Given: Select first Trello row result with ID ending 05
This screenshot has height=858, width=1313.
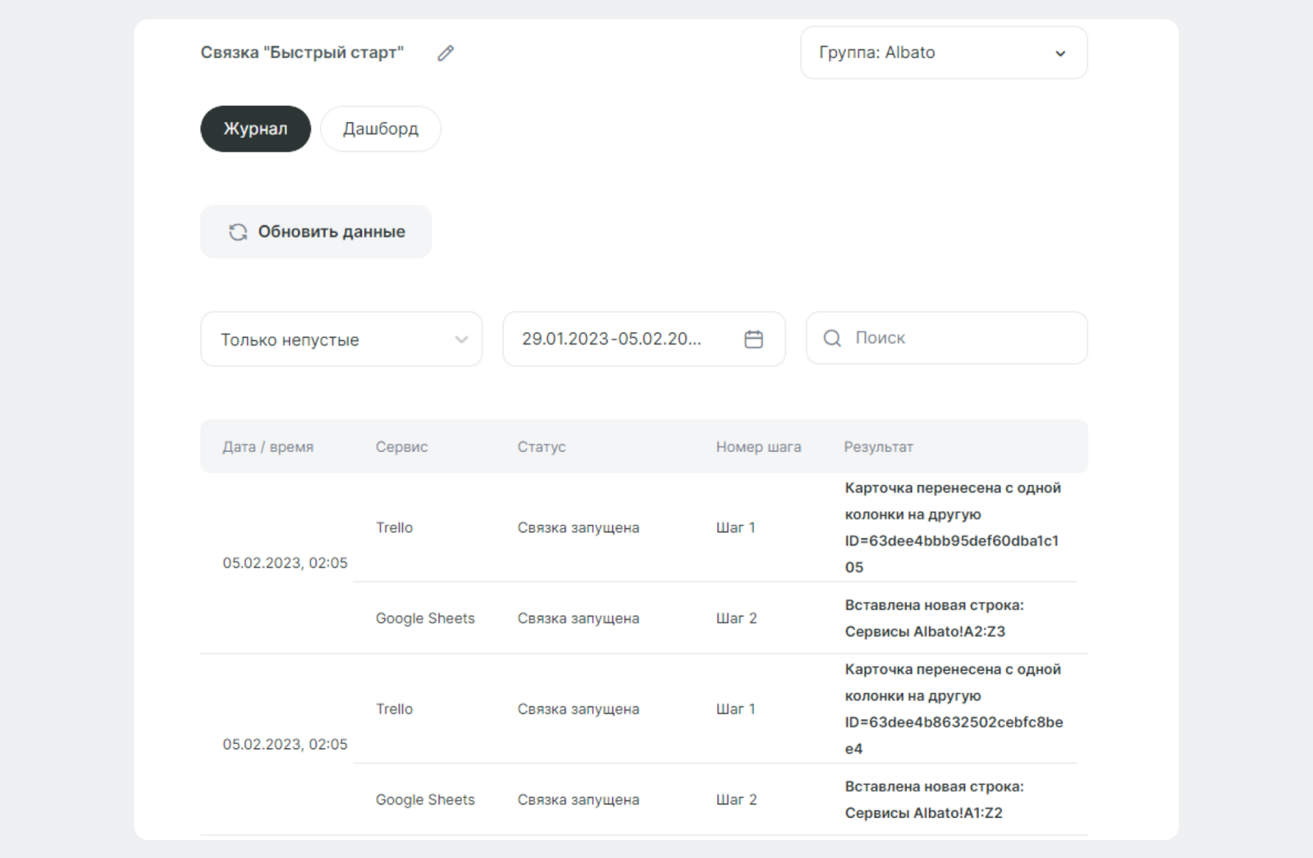Looking at the screenshot, I should [x=952, y=527].
